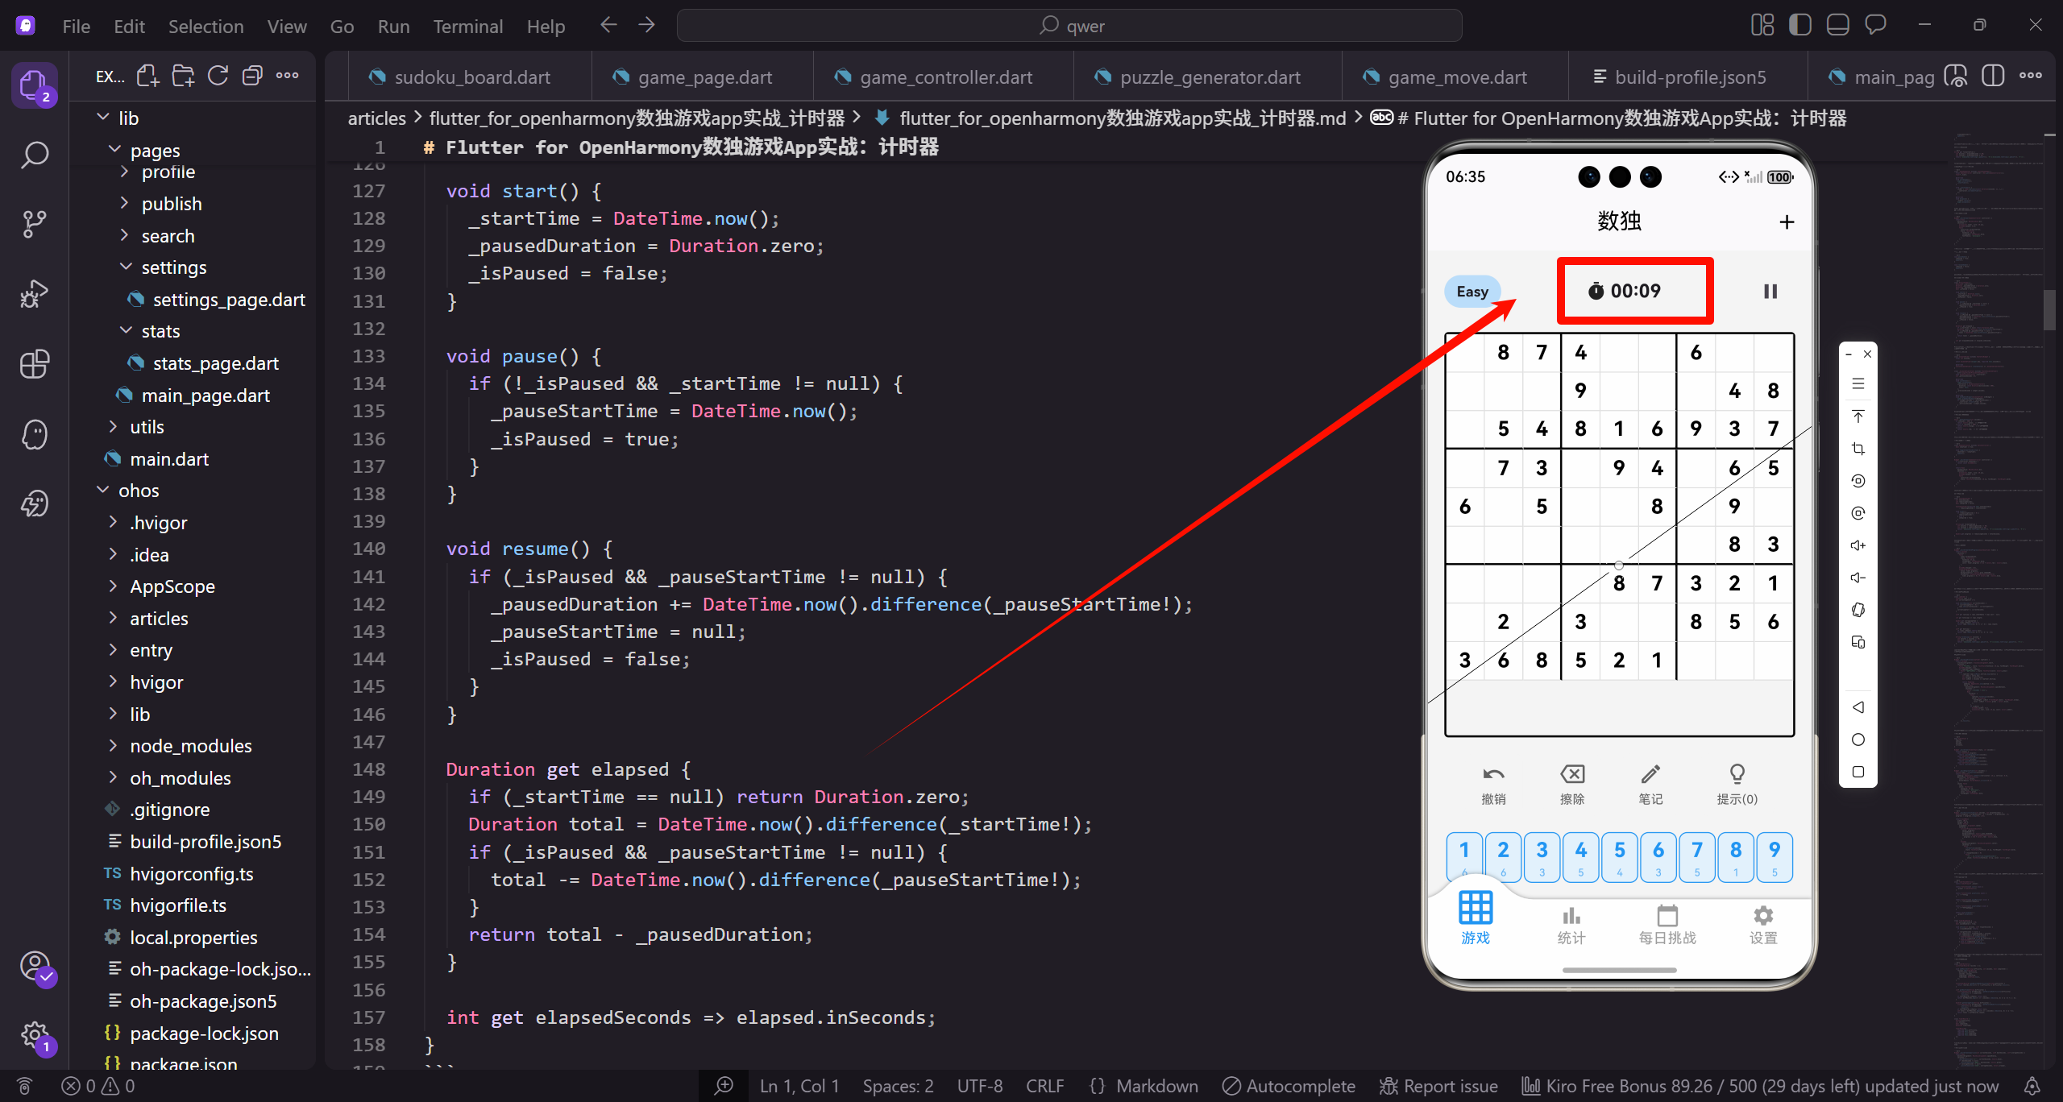Click the chat bubble icon in title bar
This screenshot has width=2063, height=1102.
coord(1875,25)
